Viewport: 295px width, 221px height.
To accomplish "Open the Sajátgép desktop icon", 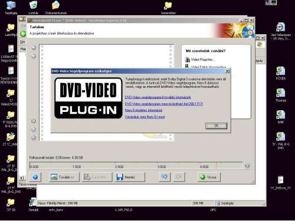I will [x=11, y=8].
